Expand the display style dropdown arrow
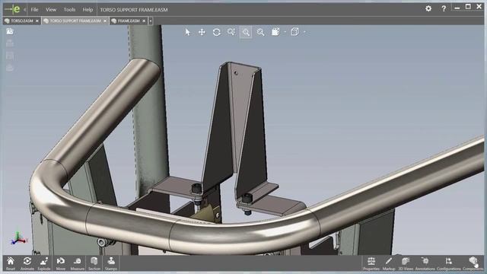The height and width of the screenshot is (274, 487). coord(285,32)
